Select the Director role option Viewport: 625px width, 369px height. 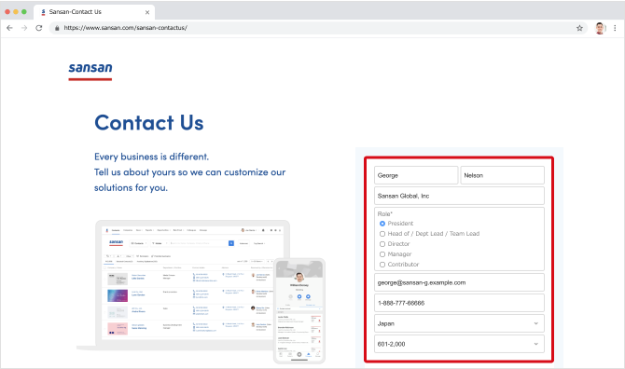382,244
